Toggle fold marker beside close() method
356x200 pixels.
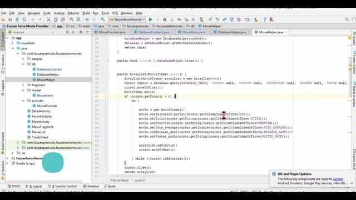108,61
